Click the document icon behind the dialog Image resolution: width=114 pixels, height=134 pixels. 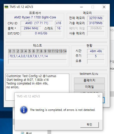[23, 133]
